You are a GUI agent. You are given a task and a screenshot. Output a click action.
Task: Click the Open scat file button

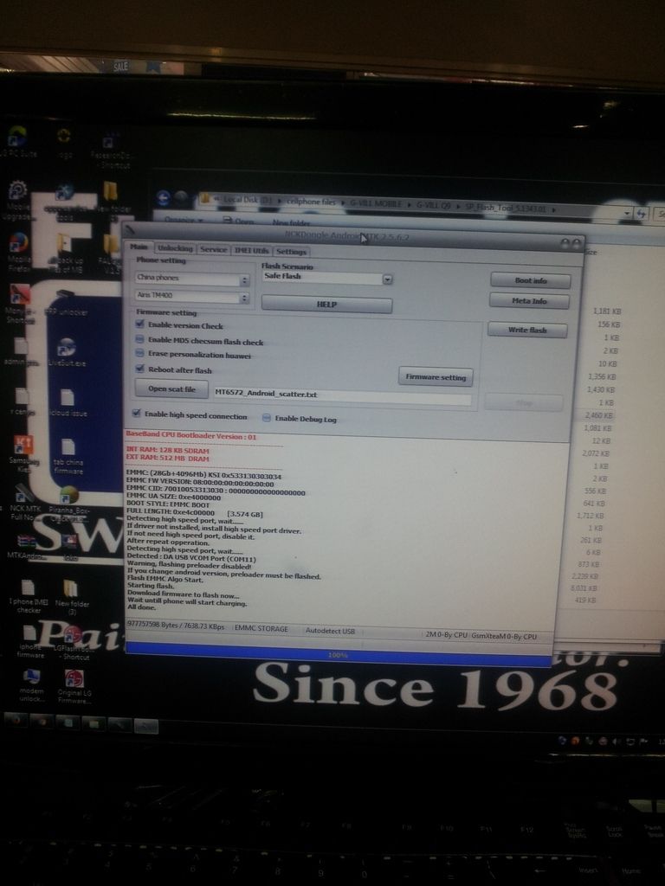coord(171,389)
